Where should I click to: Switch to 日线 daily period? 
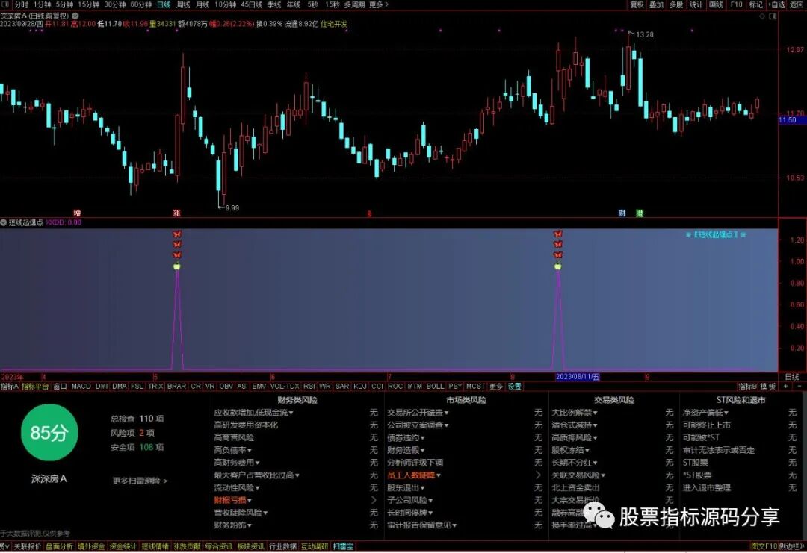coord(164,4)
